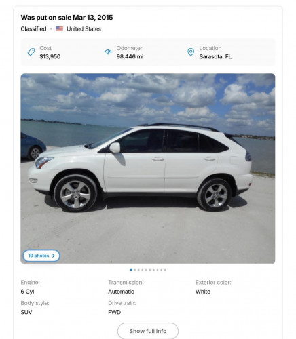
Task: Click the Drive train FWD value
Action: tap(114, 312)
